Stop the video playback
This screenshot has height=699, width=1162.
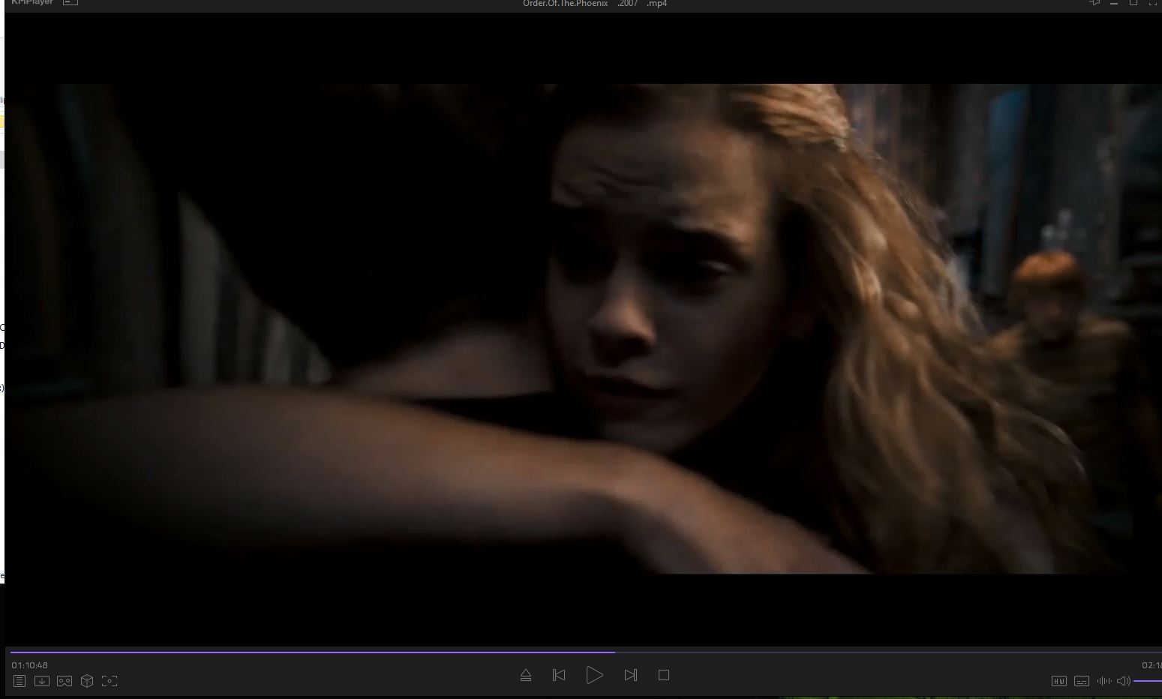[x=663, y=676]
